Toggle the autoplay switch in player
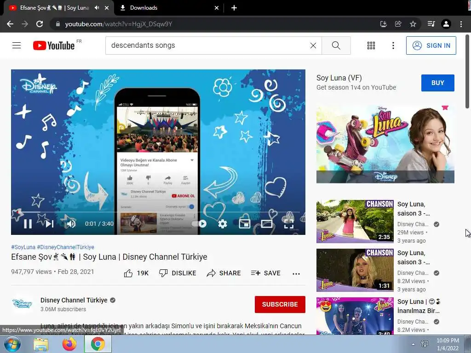Image resolution: width=471 pixels, height=353 pixels. 199,224
